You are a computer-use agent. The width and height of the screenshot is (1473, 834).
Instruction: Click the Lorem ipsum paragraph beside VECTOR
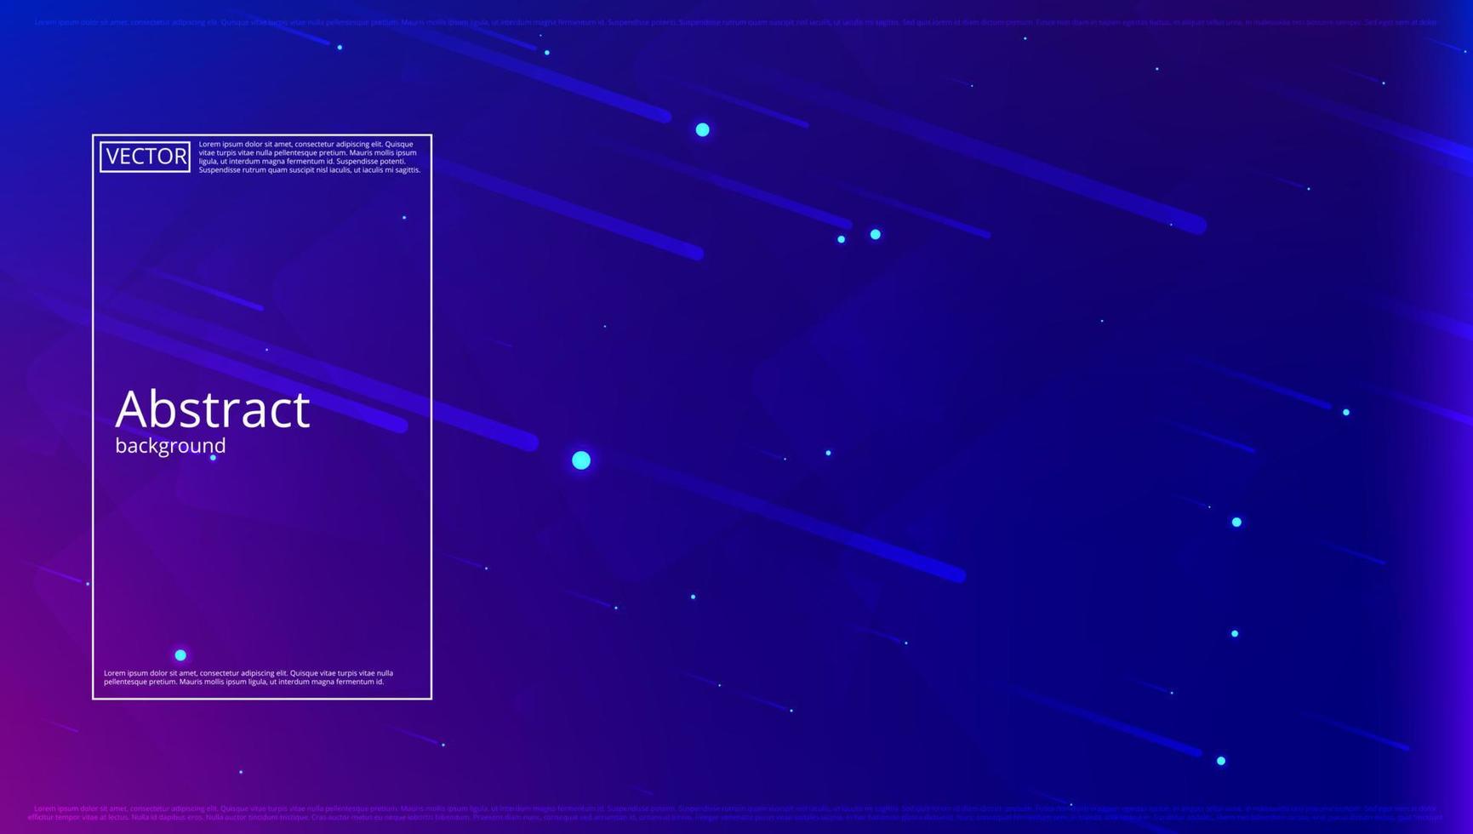click(x=310, y=157)
